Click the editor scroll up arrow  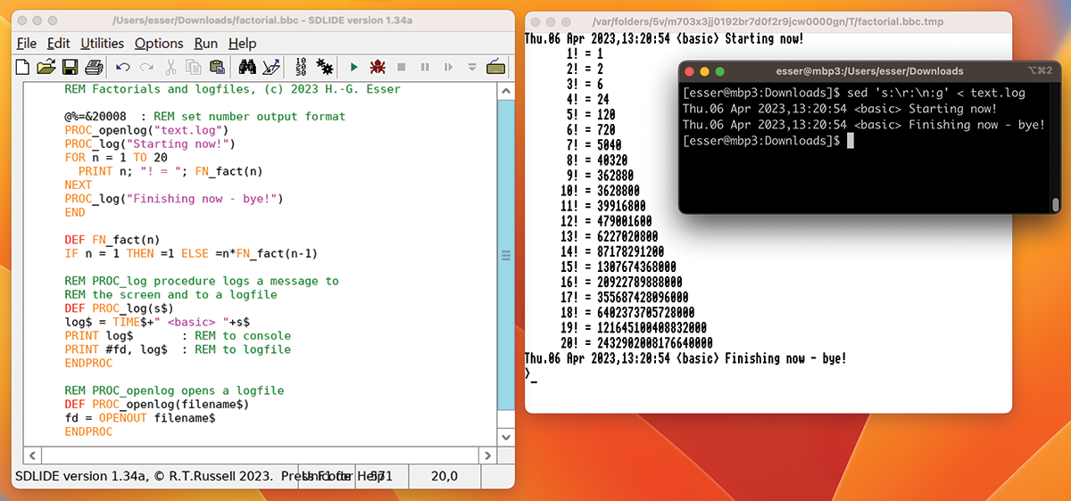[506, 89]
